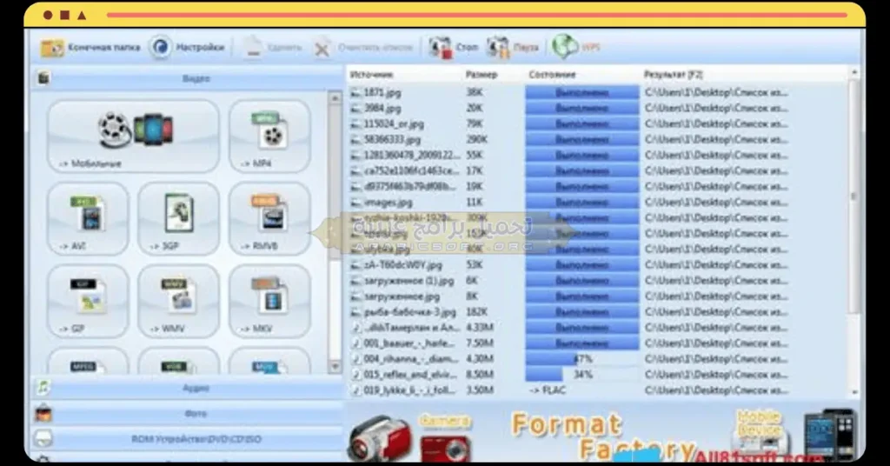
Task: Select the MKV conversion tile
Action: pos(269,302)
